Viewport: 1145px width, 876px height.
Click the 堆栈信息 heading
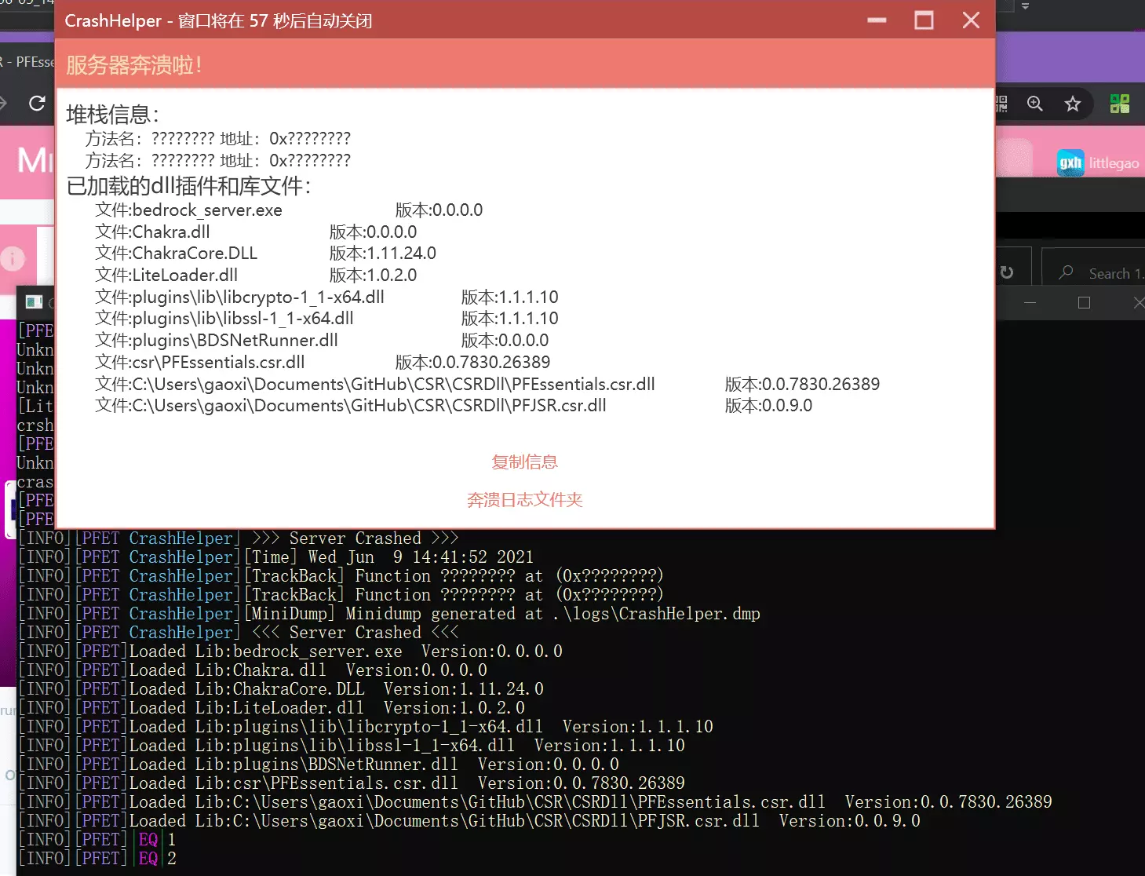pyautogui.click(x=112, y=115)
